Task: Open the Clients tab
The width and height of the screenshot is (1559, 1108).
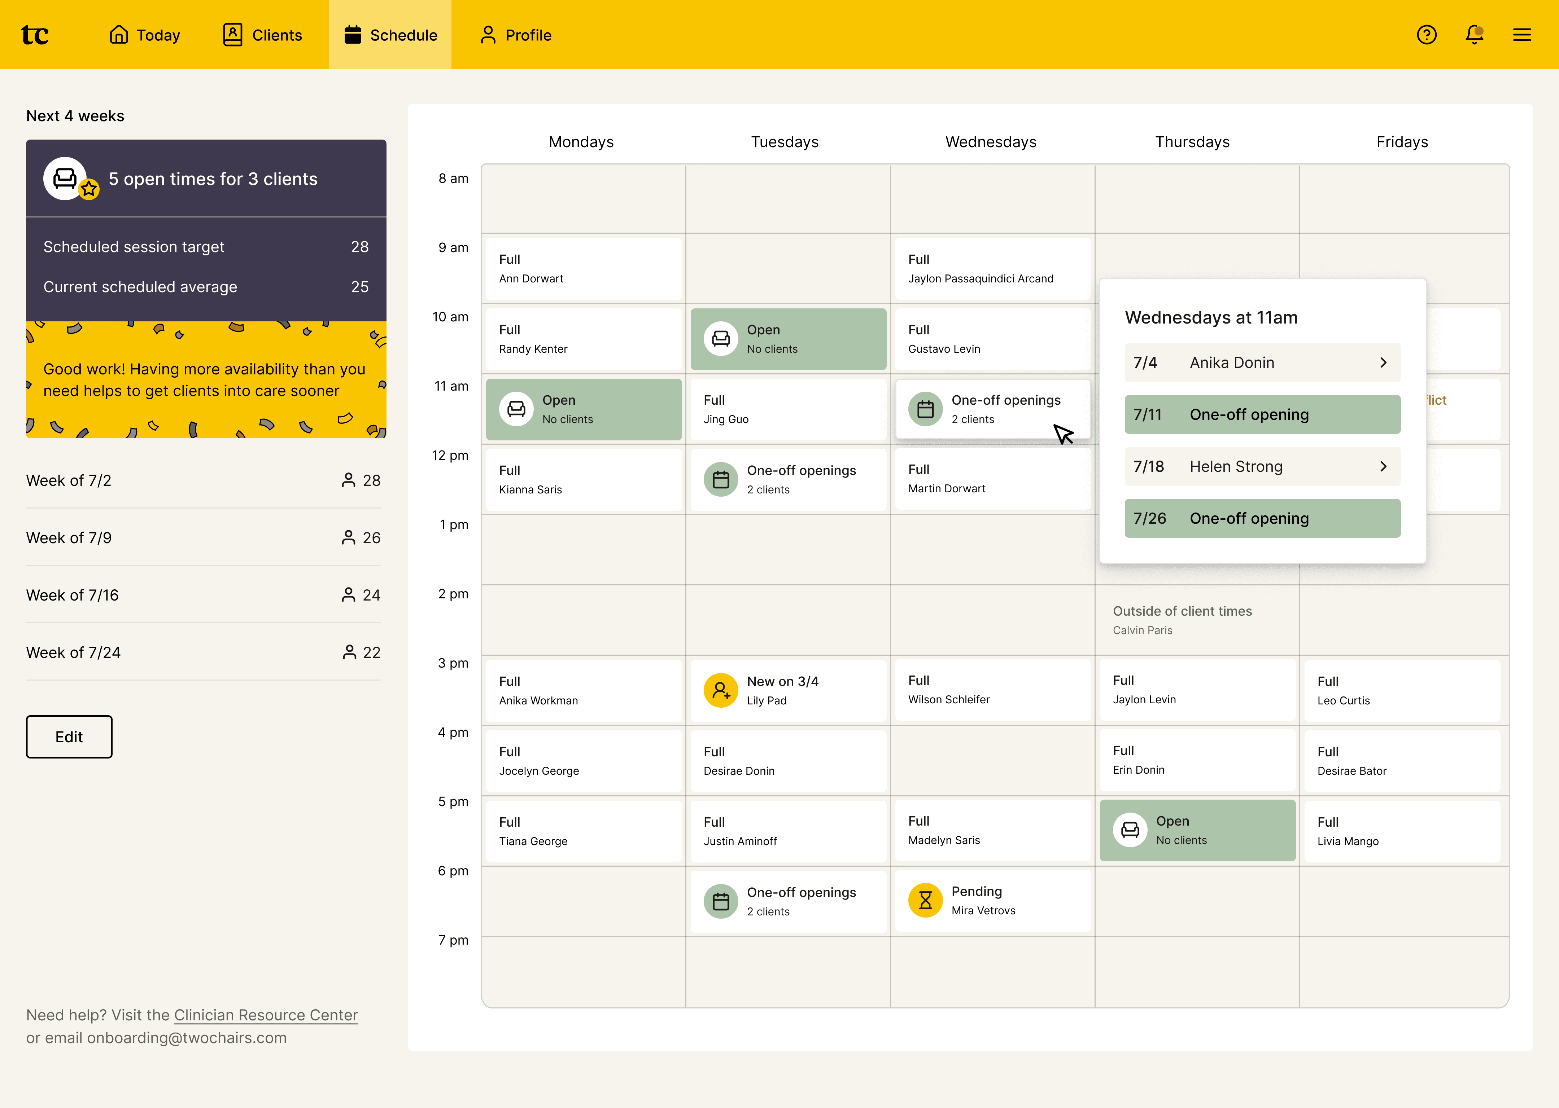Action: pyautogui.click(x=263, y=35)
